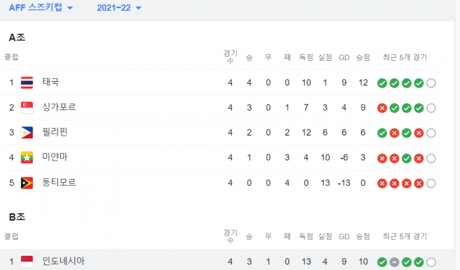This screenshot has width=460, height=270.
Task: Click the Timor-Leste flag icon
Action: (27, 182)
